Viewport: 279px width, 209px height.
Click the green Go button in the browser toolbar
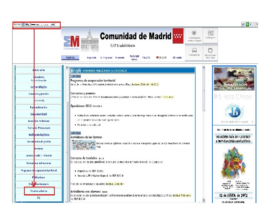coord(247,24)
